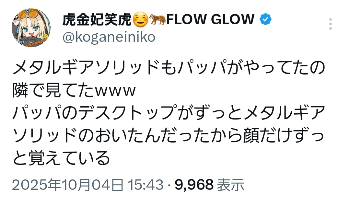Click the first tweet line starting メタルギアソリッドも
Screen dimensions: 350x205
(x=169, y=69)
